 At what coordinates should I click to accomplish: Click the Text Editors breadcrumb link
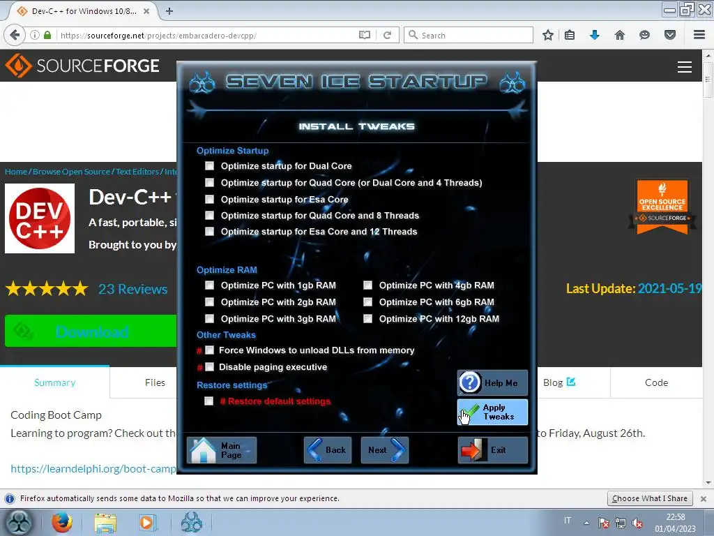point(137,172)
